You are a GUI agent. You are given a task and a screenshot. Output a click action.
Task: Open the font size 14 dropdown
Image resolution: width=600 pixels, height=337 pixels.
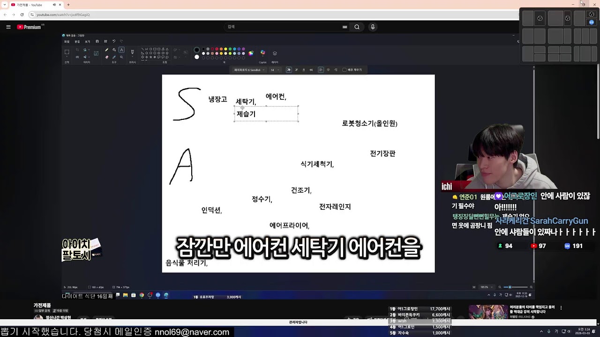275,70
